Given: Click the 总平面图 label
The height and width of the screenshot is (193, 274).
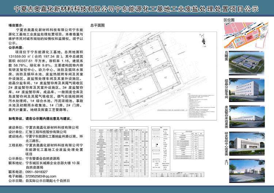Looking at the screenshot, I should (98, 25).
